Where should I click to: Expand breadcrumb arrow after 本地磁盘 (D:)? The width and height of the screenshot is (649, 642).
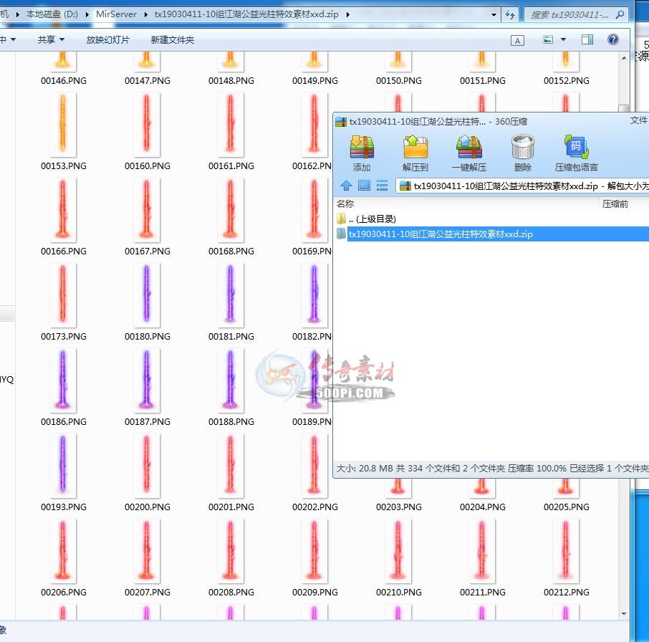pos(87,14)
